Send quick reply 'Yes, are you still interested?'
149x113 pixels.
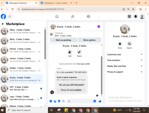72,85
